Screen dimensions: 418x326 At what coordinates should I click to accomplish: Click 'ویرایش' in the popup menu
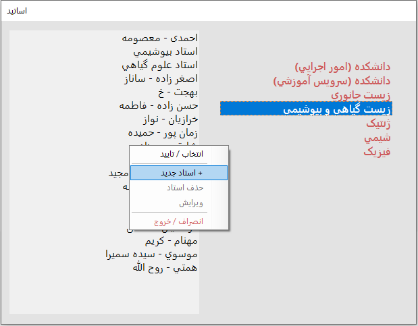coord(179,202)
